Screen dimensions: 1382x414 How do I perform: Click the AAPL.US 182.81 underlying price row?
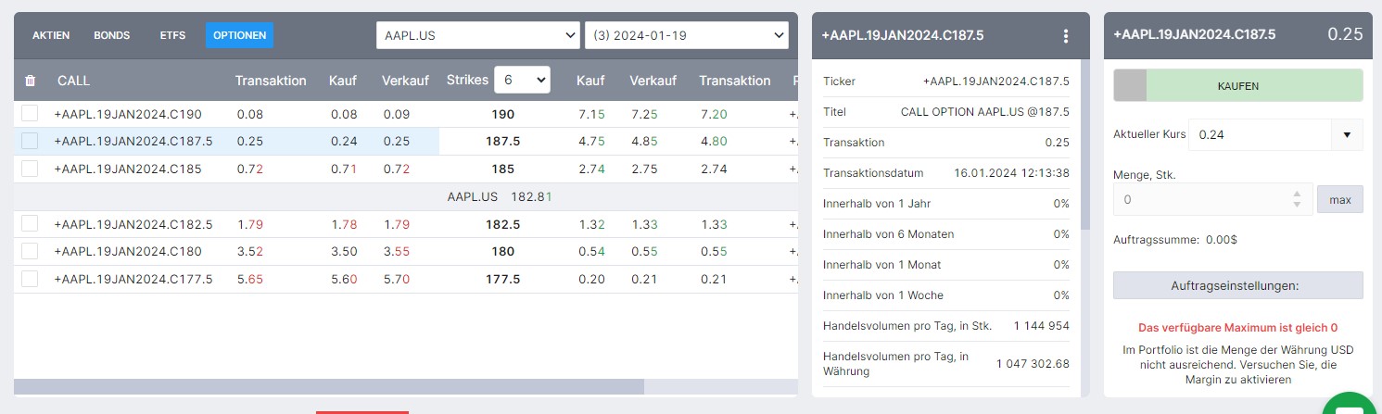pos(406,196)
